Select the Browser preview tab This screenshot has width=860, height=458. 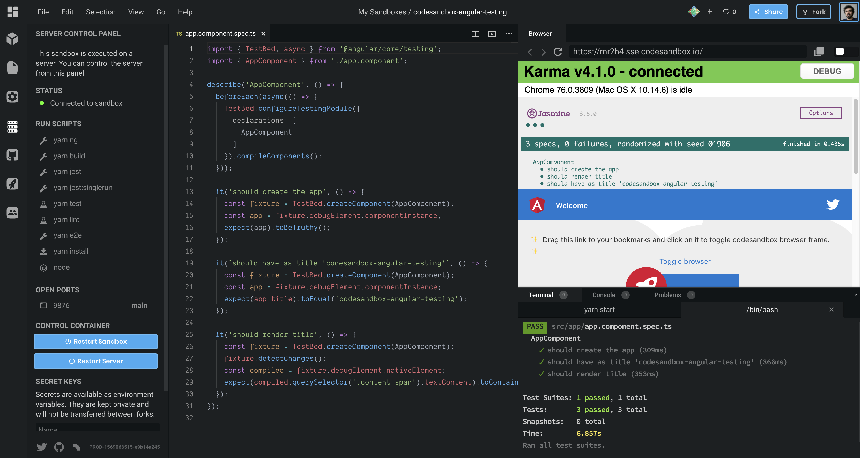point(540,34)
